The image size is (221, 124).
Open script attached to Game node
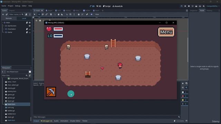coord(27,32)
